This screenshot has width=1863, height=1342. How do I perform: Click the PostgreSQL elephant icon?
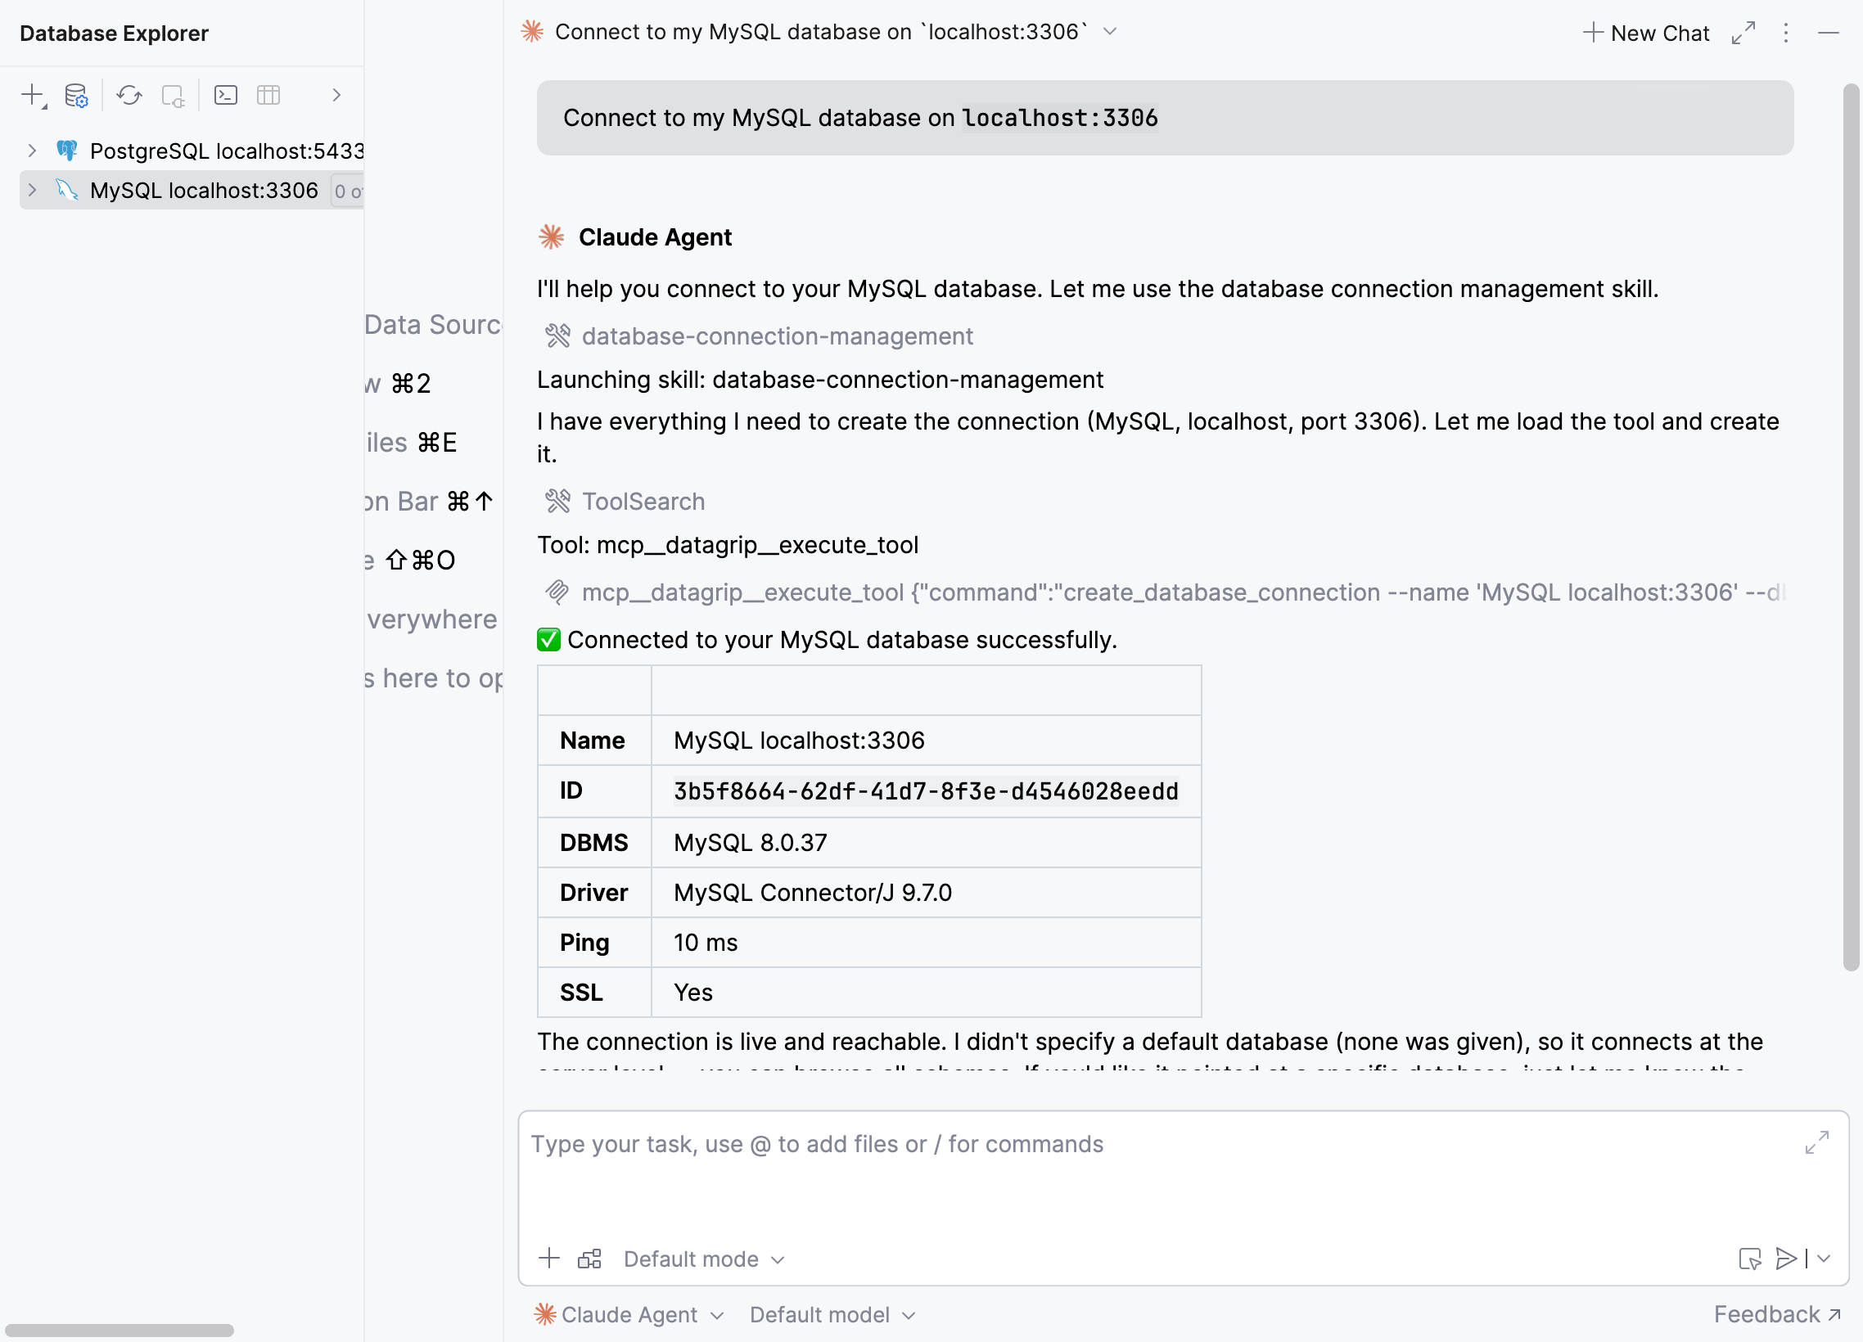click(x=67, y=151)
